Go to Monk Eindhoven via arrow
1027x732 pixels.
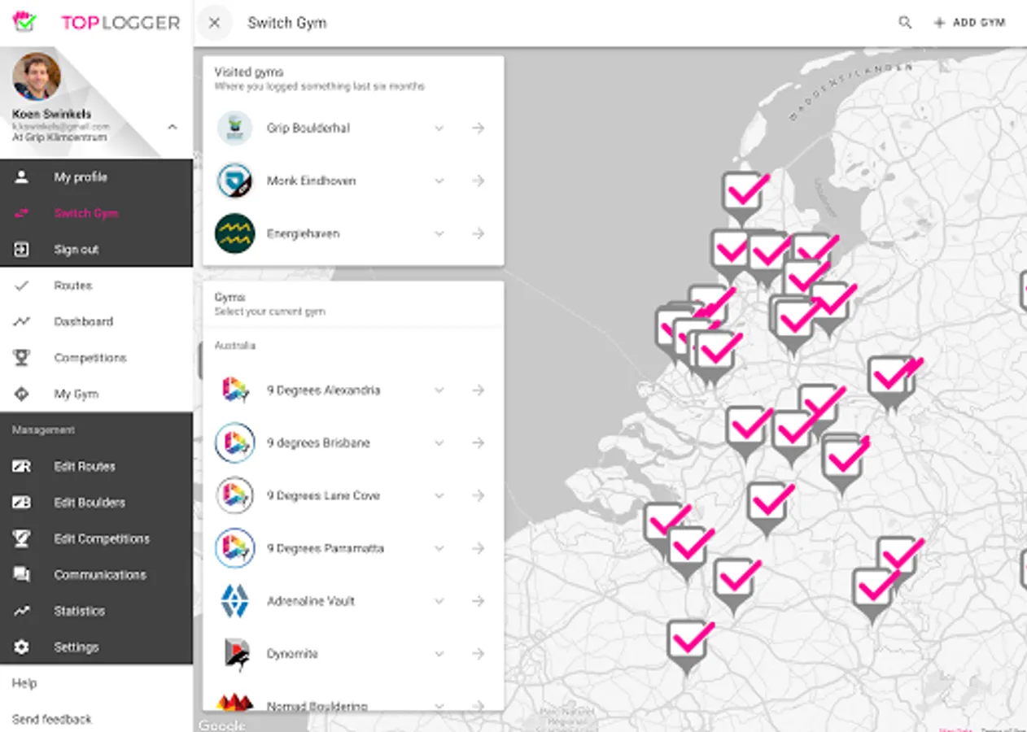[x=479, y=181]
